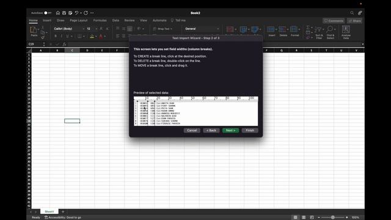This screenshot has height=220, width=391.
Task: Toggle Italic formatting
Action: pyautogui.click(x=61, y=37)
